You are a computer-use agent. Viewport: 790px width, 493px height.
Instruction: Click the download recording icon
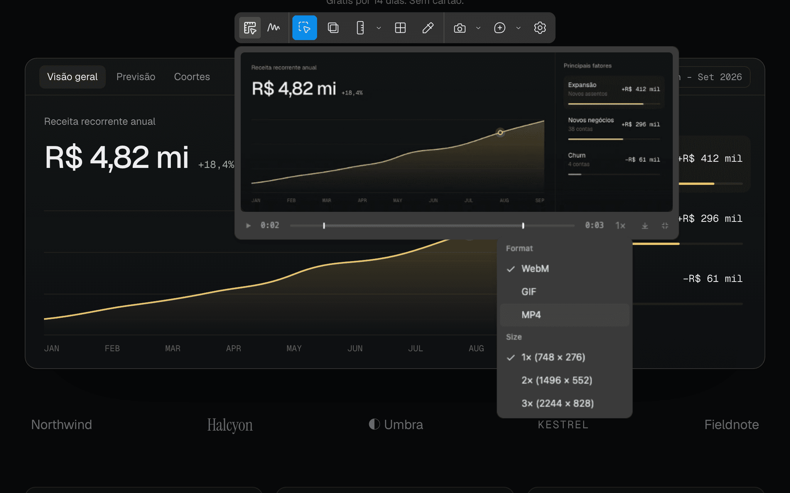(645, 226)
